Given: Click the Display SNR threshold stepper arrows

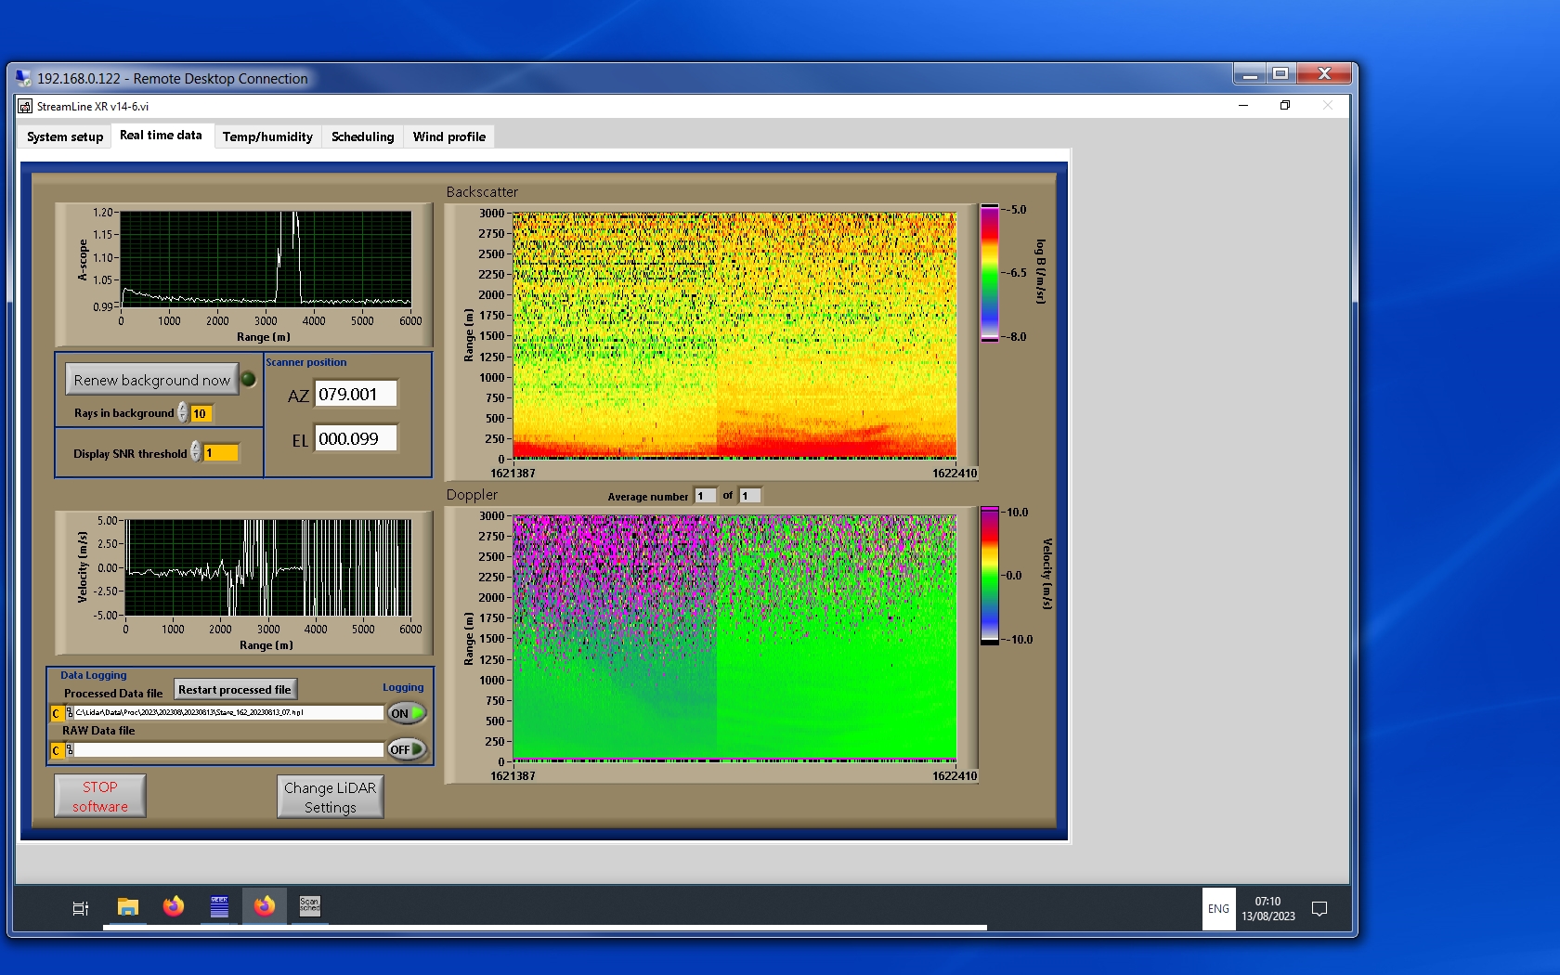Looking at the screenshot, I should coord(196,452).
